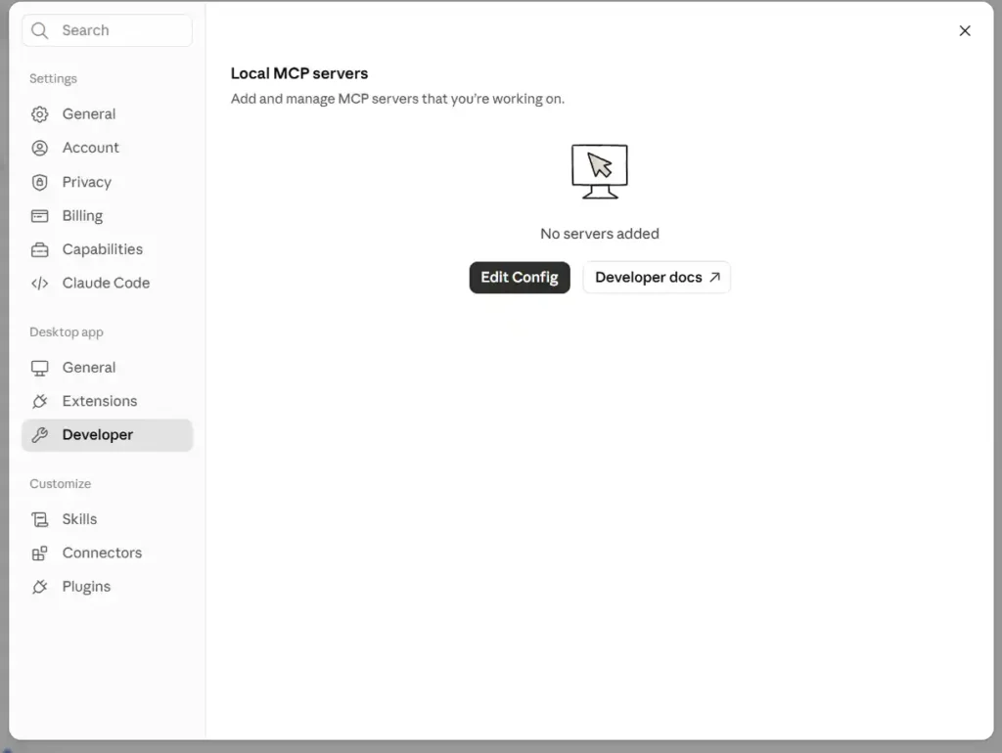
Task: Open the Skills page
Action: tap(108, 519)
